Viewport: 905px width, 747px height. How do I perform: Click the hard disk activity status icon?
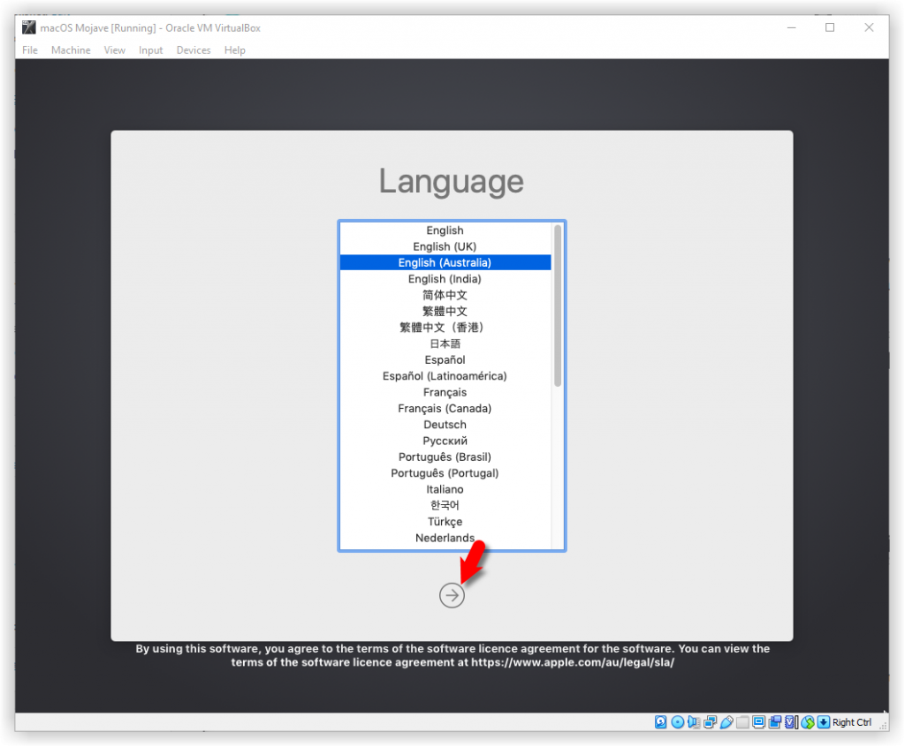coord(660,722)
